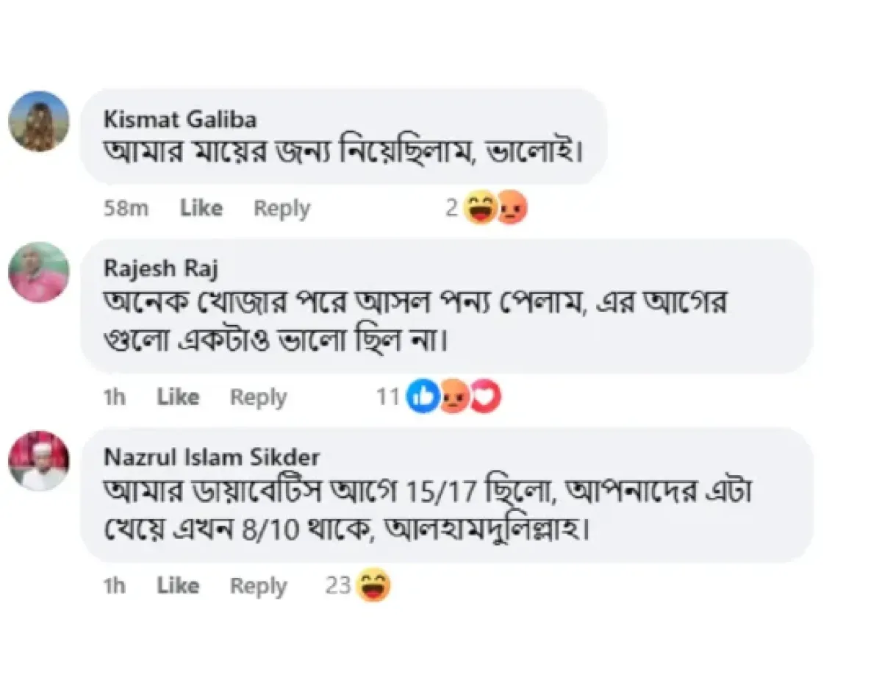Like Rajesh Raj's comment
This screenshot has width=882, height=689.
(178, 398)
